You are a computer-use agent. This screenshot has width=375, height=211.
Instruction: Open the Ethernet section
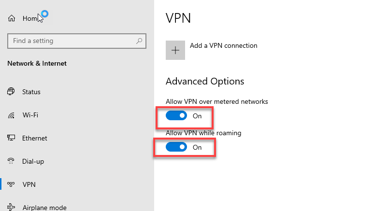click(x=35, y=138)
